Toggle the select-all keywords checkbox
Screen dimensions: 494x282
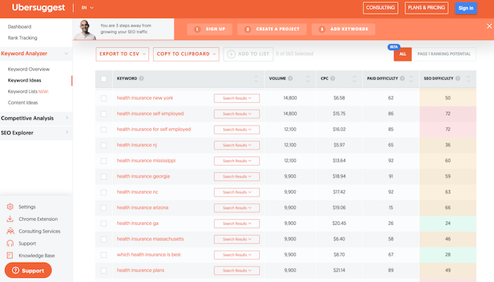[104, 79]
